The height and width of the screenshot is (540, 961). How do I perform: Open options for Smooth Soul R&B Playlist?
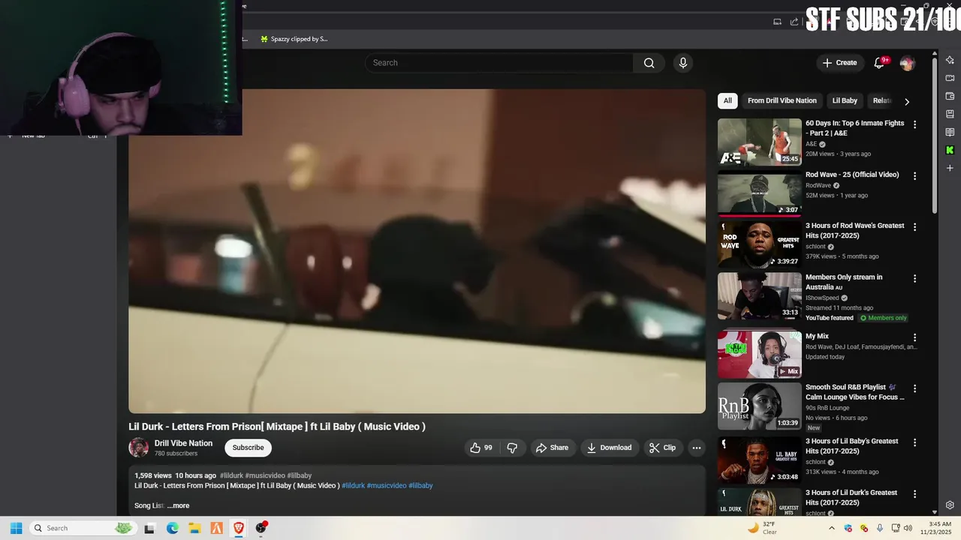[x=914, y=389]
